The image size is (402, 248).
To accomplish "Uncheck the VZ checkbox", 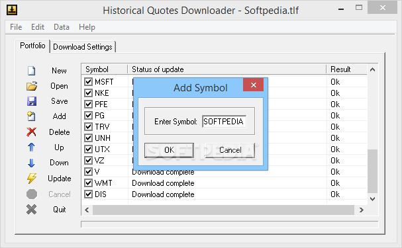I will pos(89,161).
